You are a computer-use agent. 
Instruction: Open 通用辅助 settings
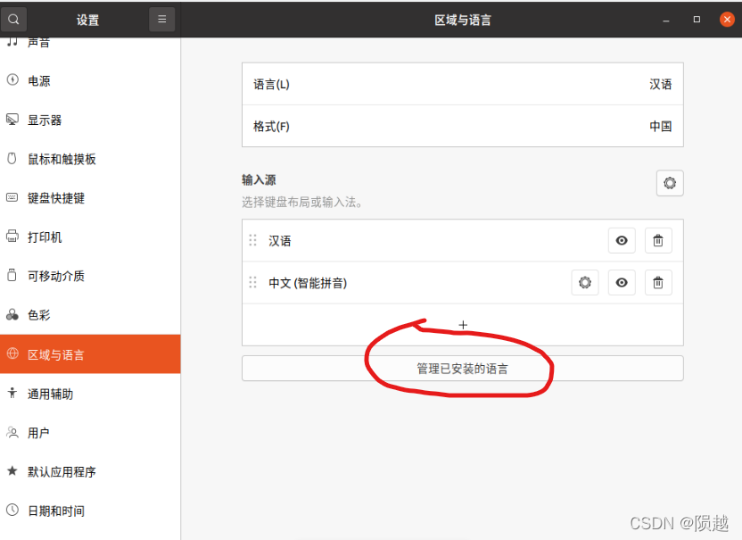(90, 393)
